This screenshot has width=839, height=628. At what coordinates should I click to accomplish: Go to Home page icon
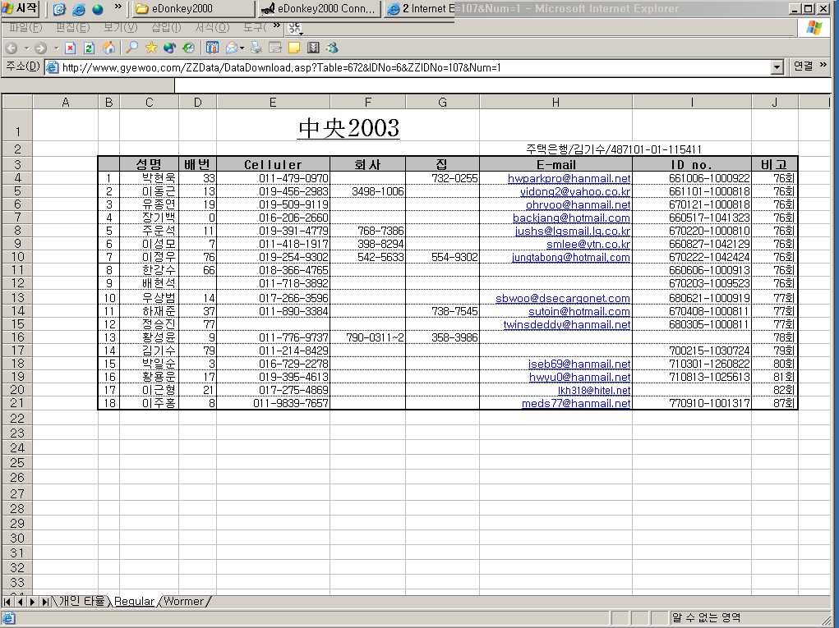coord(108,48)
